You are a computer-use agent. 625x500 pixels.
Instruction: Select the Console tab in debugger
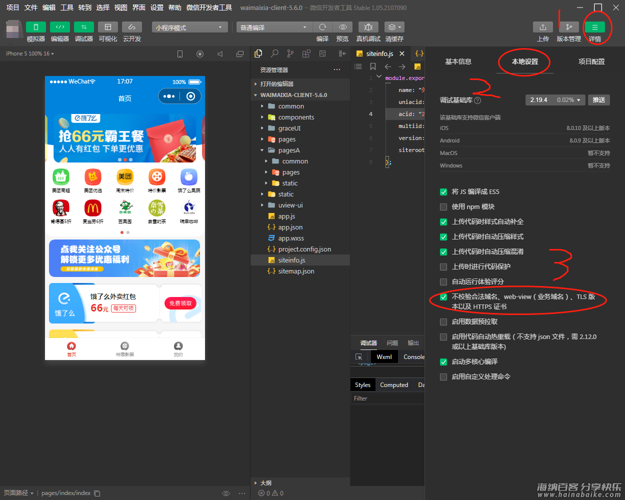(414, 357)
